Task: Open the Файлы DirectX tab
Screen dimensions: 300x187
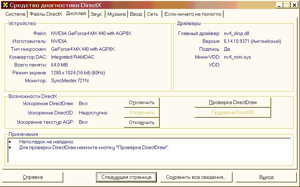Action: coord(46,14)
